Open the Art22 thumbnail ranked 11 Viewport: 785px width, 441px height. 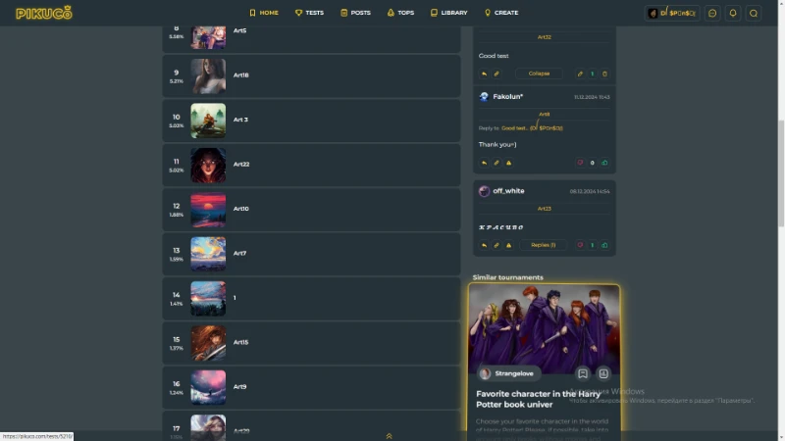(208, 165)
